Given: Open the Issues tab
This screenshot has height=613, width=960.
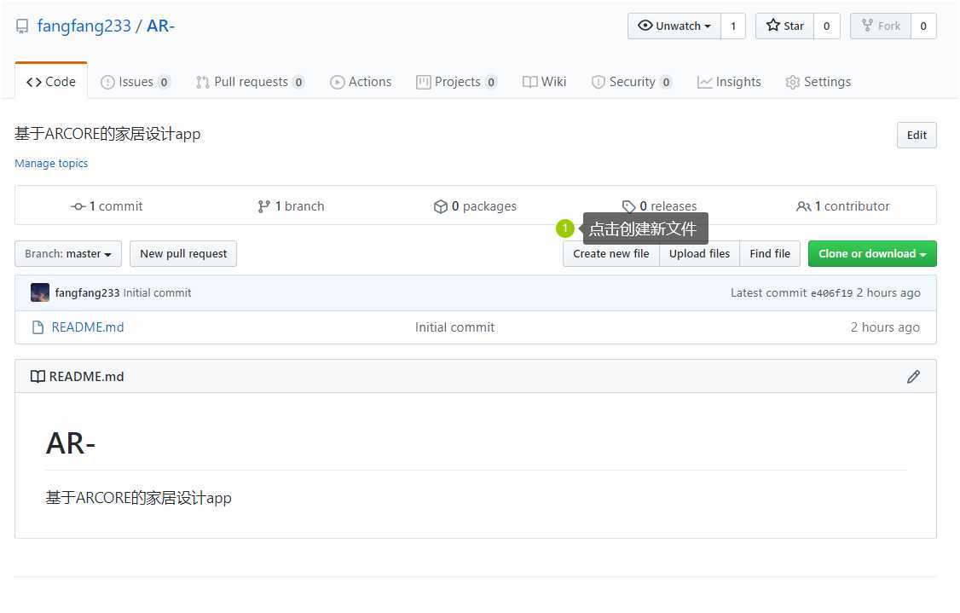Looking at the screenshot, I should 136,82.
